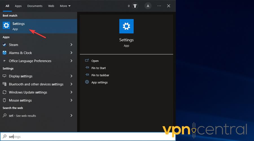
Task: Select set - See web results
Action: point(38,115)
